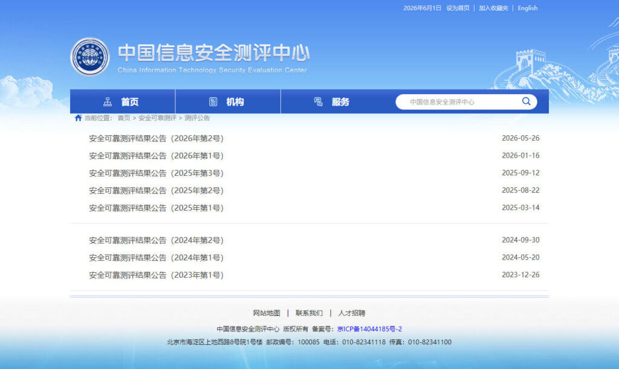The width and height of the screenshot is (619, 369).
Task: Click 设为首页 in top bar
Action: click(x=458, y=8)
